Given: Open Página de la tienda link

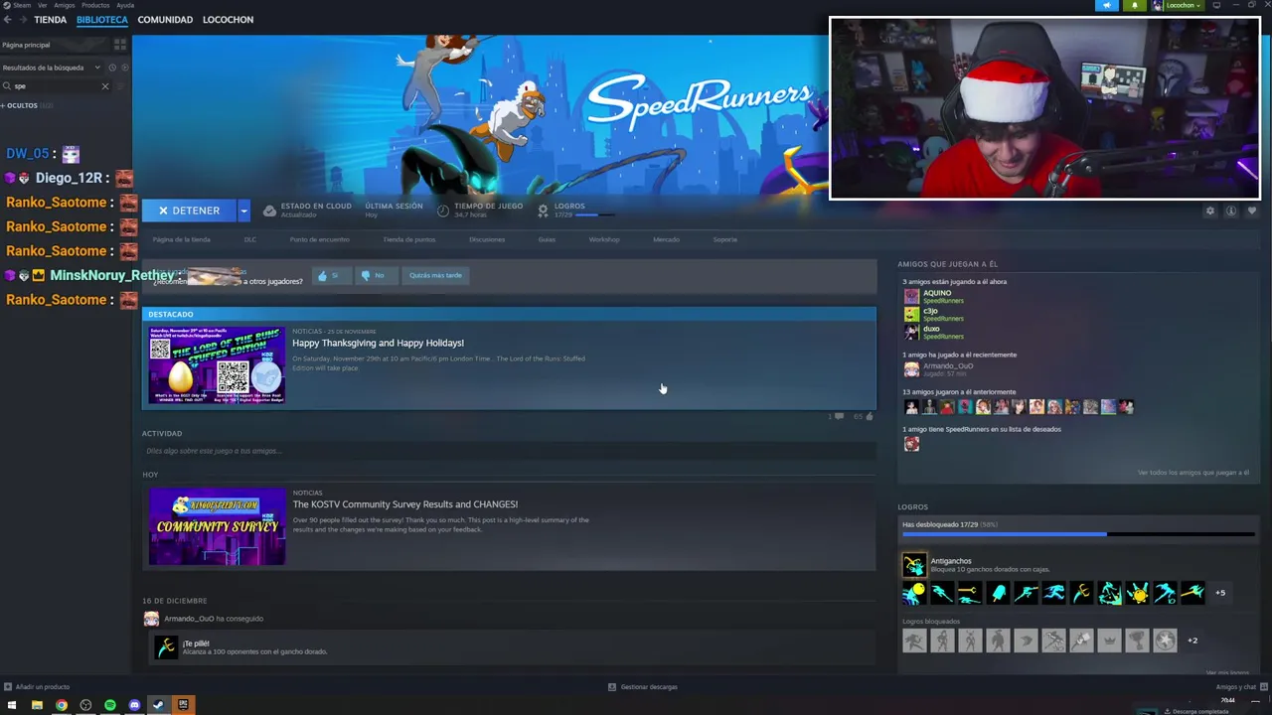Looking at the screenshot, I should coord(181,239).
